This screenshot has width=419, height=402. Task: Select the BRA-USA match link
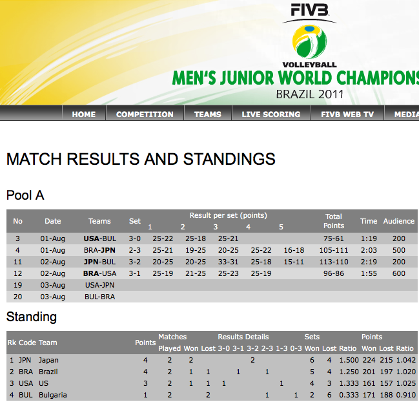coord(99,273)
